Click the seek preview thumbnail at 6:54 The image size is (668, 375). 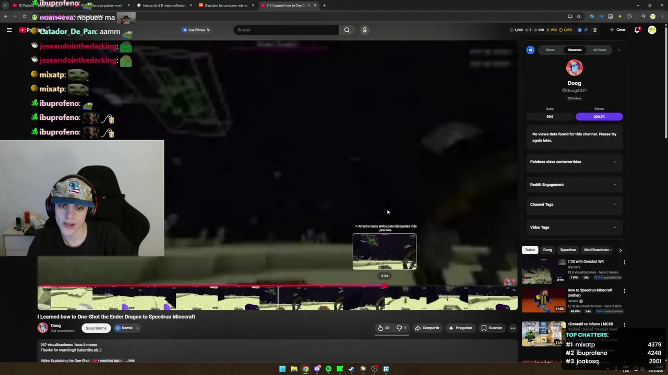click(385, 252)
